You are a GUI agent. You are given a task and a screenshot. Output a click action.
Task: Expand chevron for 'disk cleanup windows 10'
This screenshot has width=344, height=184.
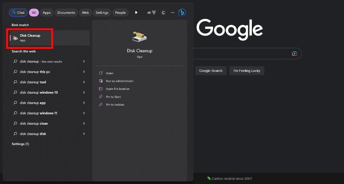pos(84,93)
